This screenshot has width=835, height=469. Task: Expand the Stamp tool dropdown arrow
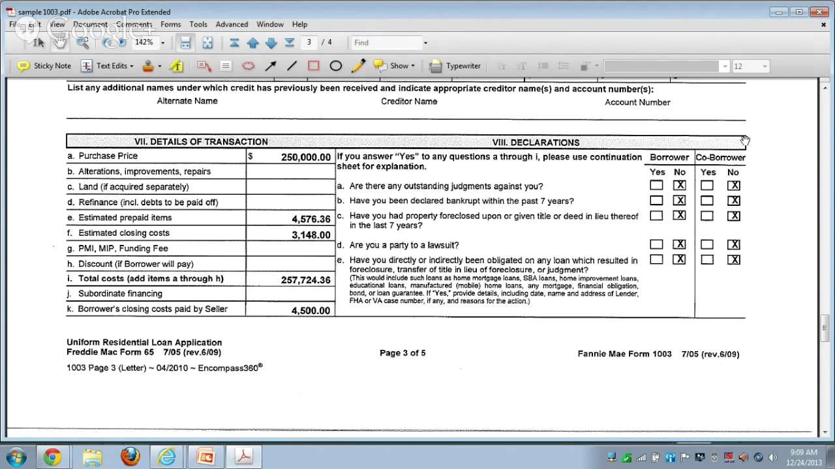159,66
